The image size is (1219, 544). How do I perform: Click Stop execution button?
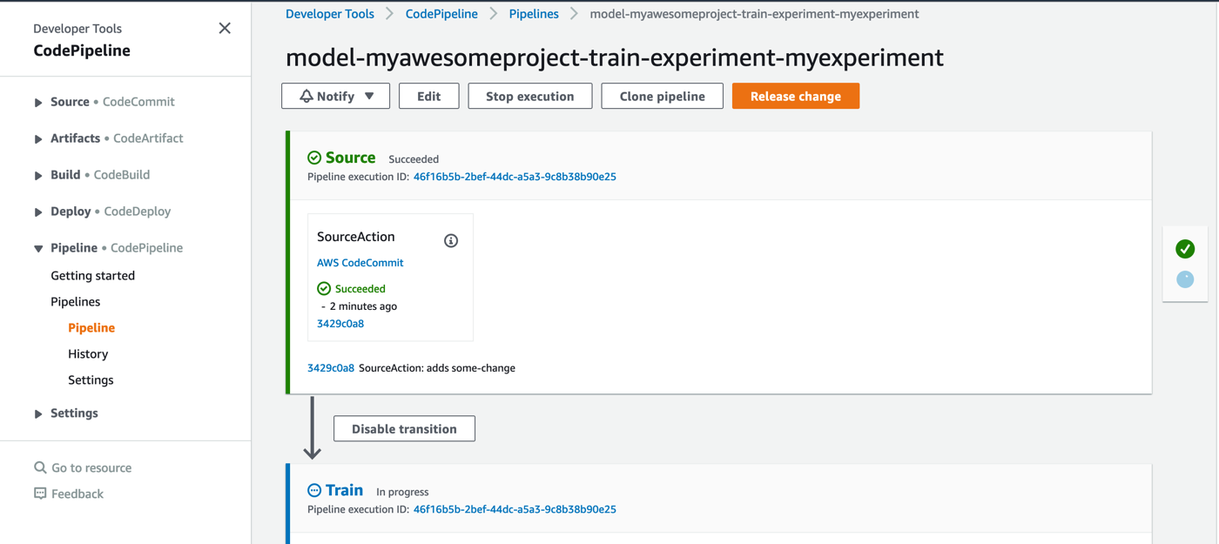click(529, 97)
